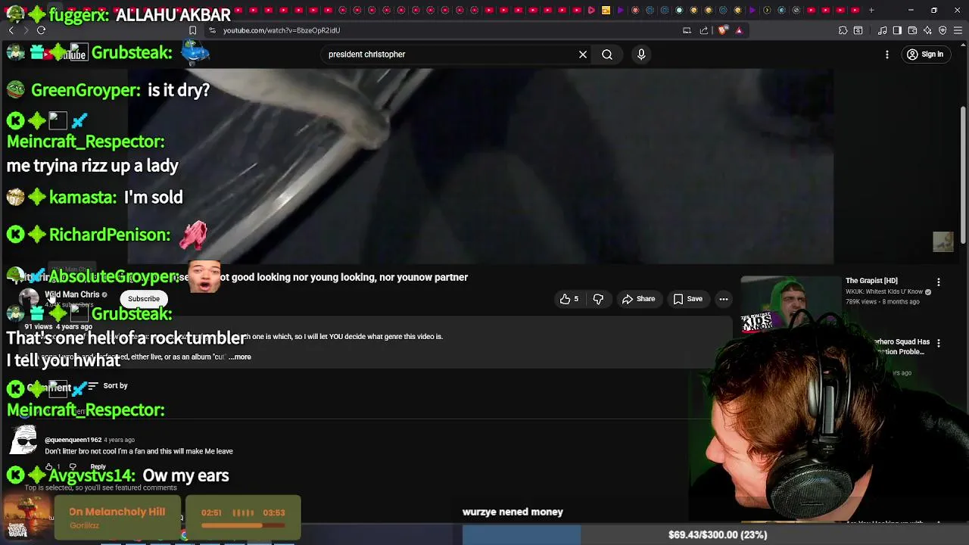The height and width of the screenshot is (545, 969).
Task: Clear the YouTube search text with X
Action: click(583, 54)
